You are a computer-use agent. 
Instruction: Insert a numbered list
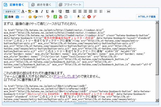(101, 11)
